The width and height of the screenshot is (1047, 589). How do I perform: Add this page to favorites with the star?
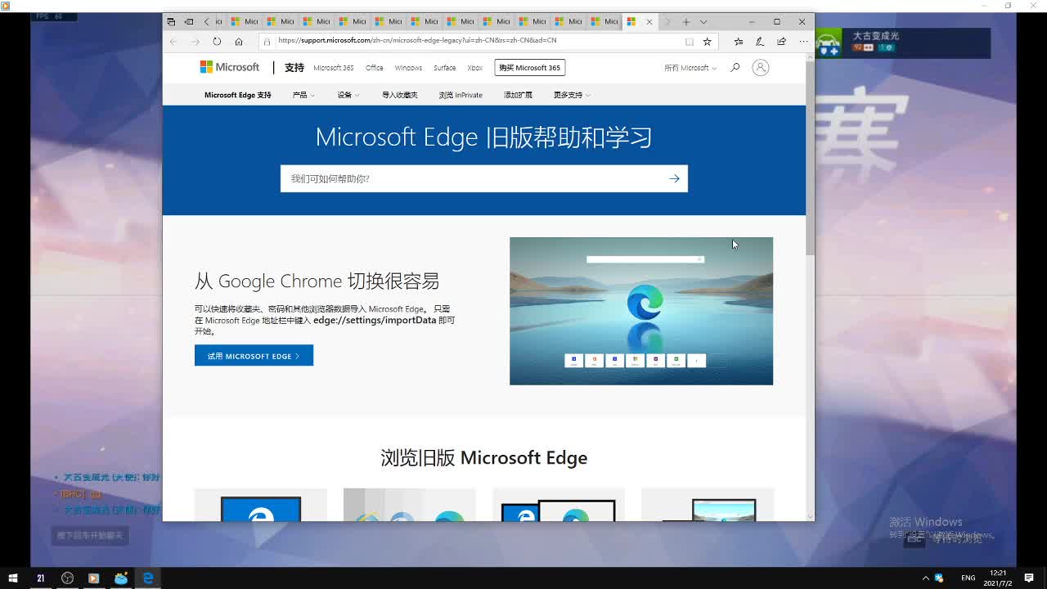pyautogui.click(x=708, y=41)
